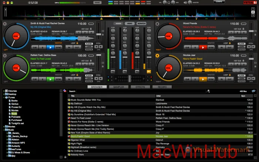Toggle PFL for mixer channel 3

(x=137, y=72)
